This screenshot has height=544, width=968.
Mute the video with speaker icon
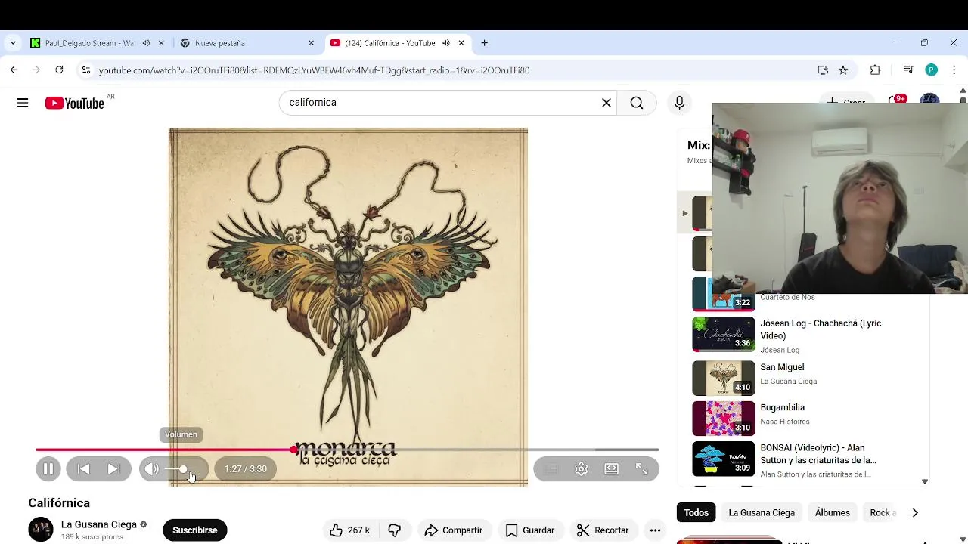click(x=152, y=469)
